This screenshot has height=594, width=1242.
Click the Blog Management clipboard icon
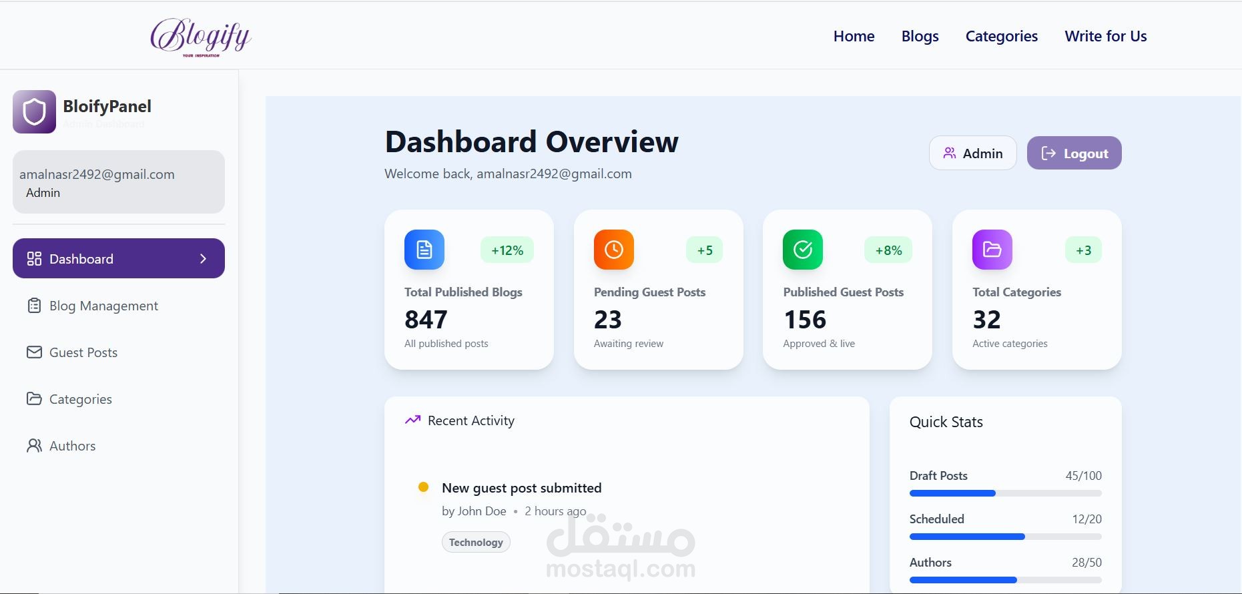(x=34, y=306)
